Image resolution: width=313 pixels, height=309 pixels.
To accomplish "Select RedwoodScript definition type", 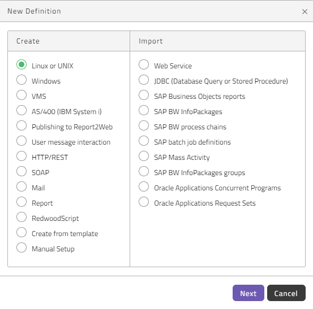I will point(22,217).
